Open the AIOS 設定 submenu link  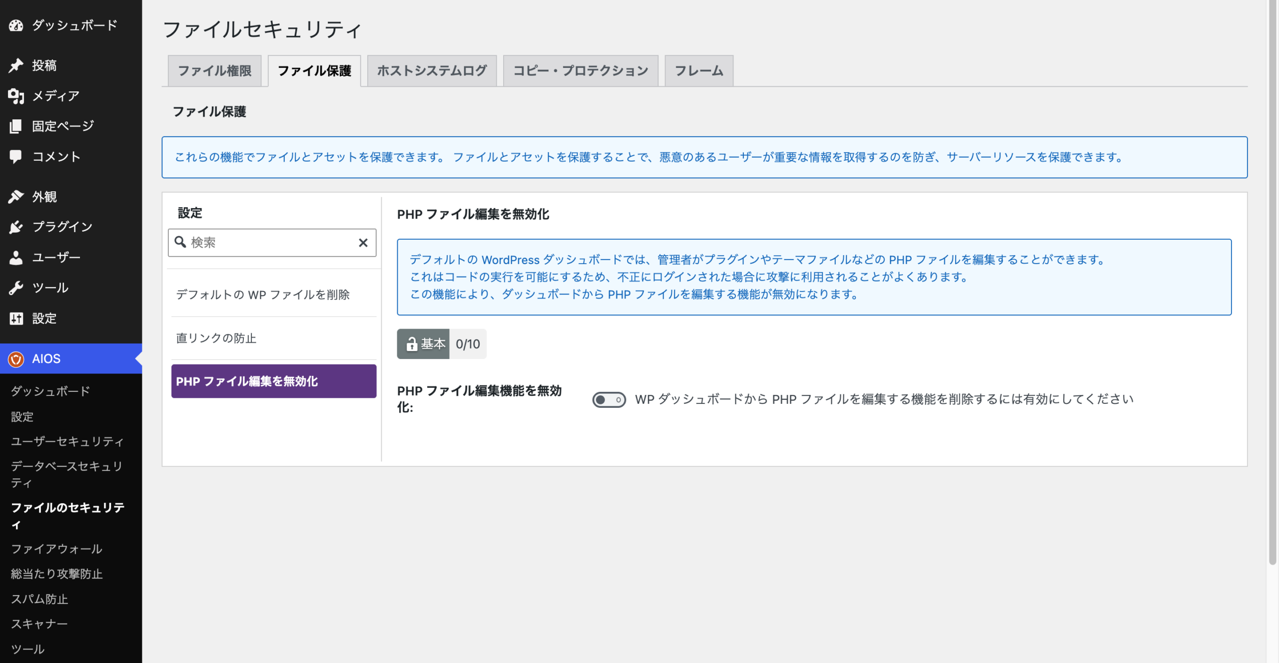click(22, 416)
